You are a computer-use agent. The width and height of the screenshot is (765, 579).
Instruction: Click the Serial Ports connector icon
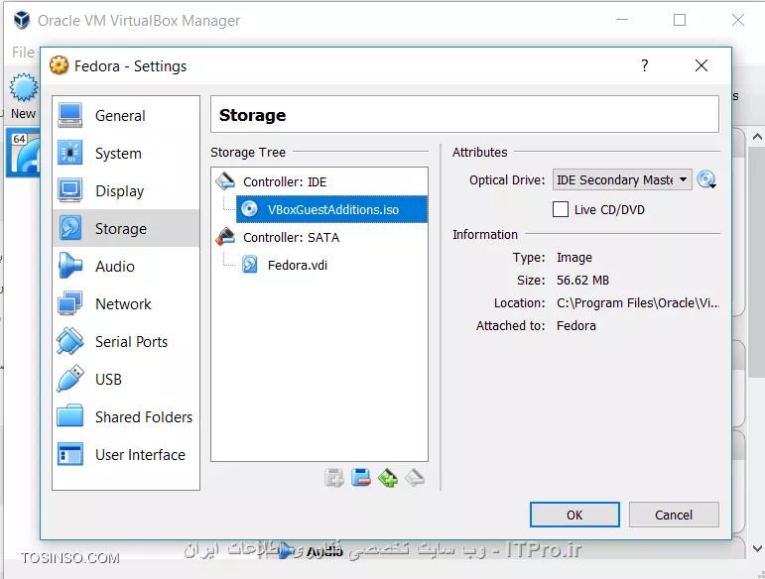tap(70, 341)
